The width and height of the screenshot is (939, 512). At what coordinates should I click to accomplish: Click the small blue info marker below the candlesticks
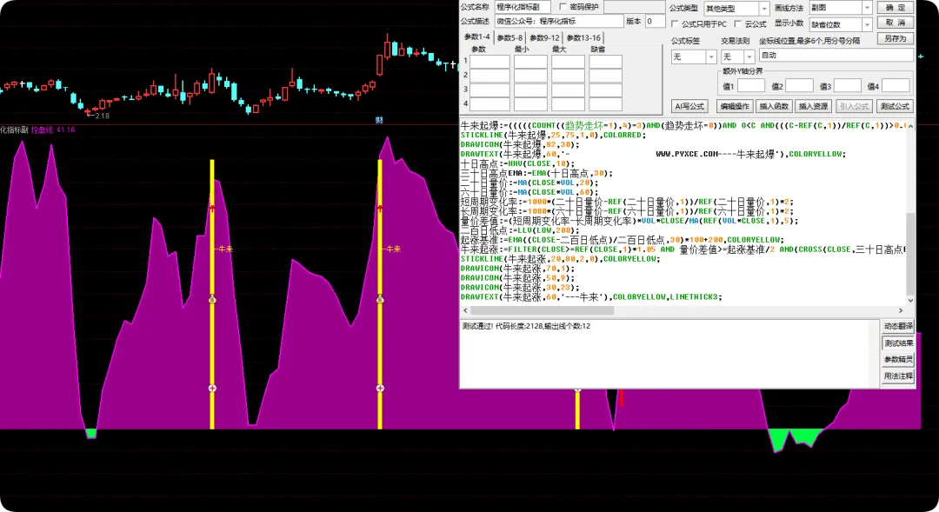[x=379, y=120]
